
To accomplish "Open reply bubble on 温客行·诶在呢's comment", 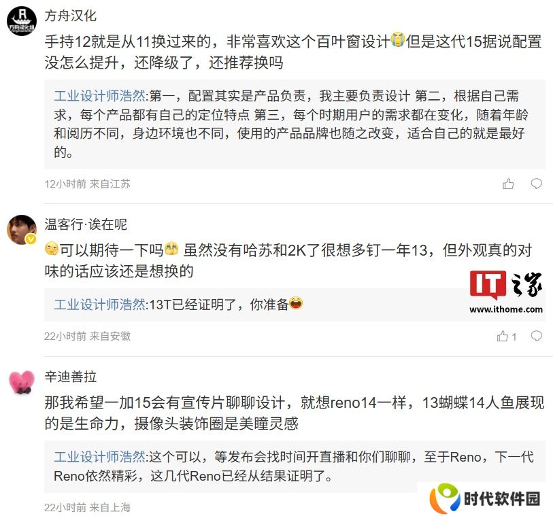I will click(537, 336).
